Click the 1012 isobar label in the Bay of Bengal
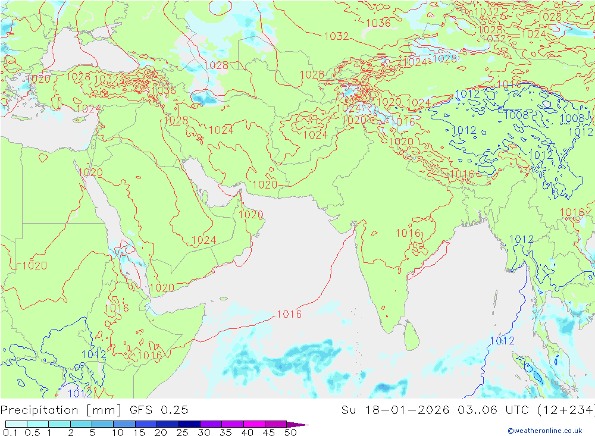This screenshot has height=436, width=595. (x=502, y=341)
